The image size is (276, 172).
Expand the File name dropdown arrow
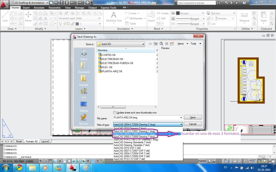181,118
